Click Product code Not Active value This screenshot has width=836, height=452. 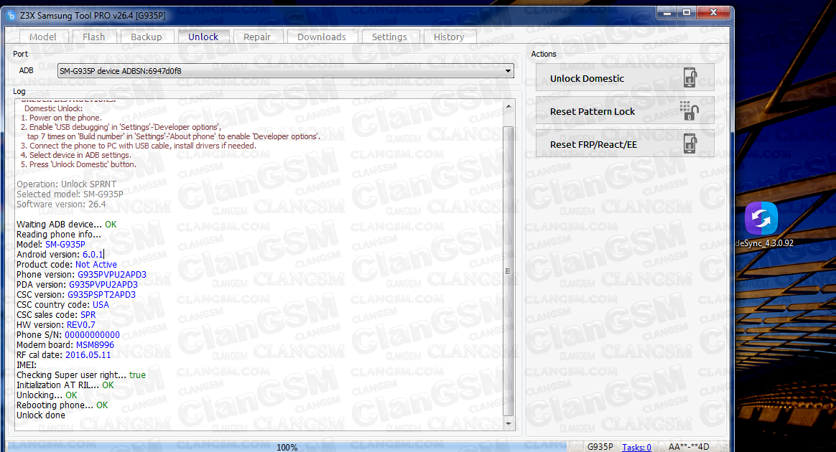pyautogui.click(x=96, y=265)
